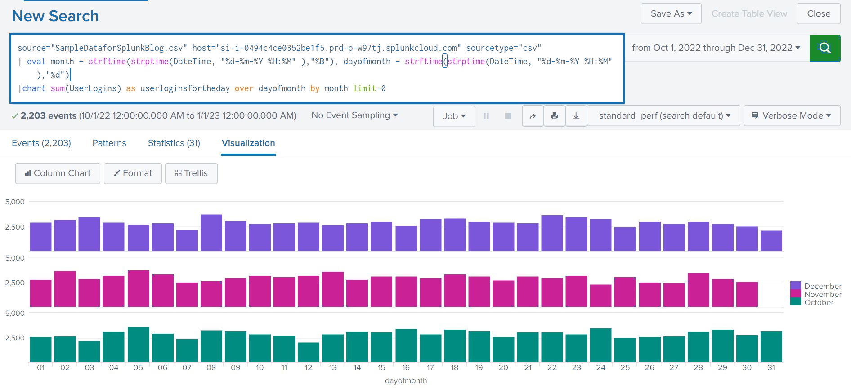The image size is (851, 389).
Task: Open the Trellis layout options
Action: [191, 173]
